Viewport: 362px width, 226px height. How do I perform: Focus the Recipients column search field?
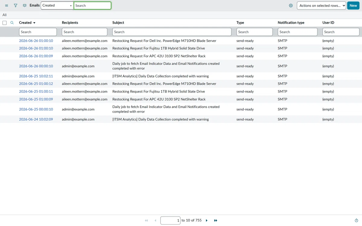pyautogui.click(x=84, y=32)
